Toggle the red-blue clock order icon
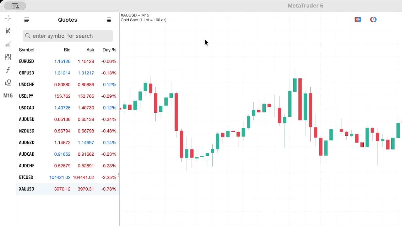The width and height of the screenshot is (402, 226). [x=373, y=19]
